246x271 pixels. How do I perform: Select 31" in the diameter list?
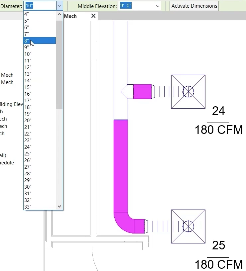(40, 193)
